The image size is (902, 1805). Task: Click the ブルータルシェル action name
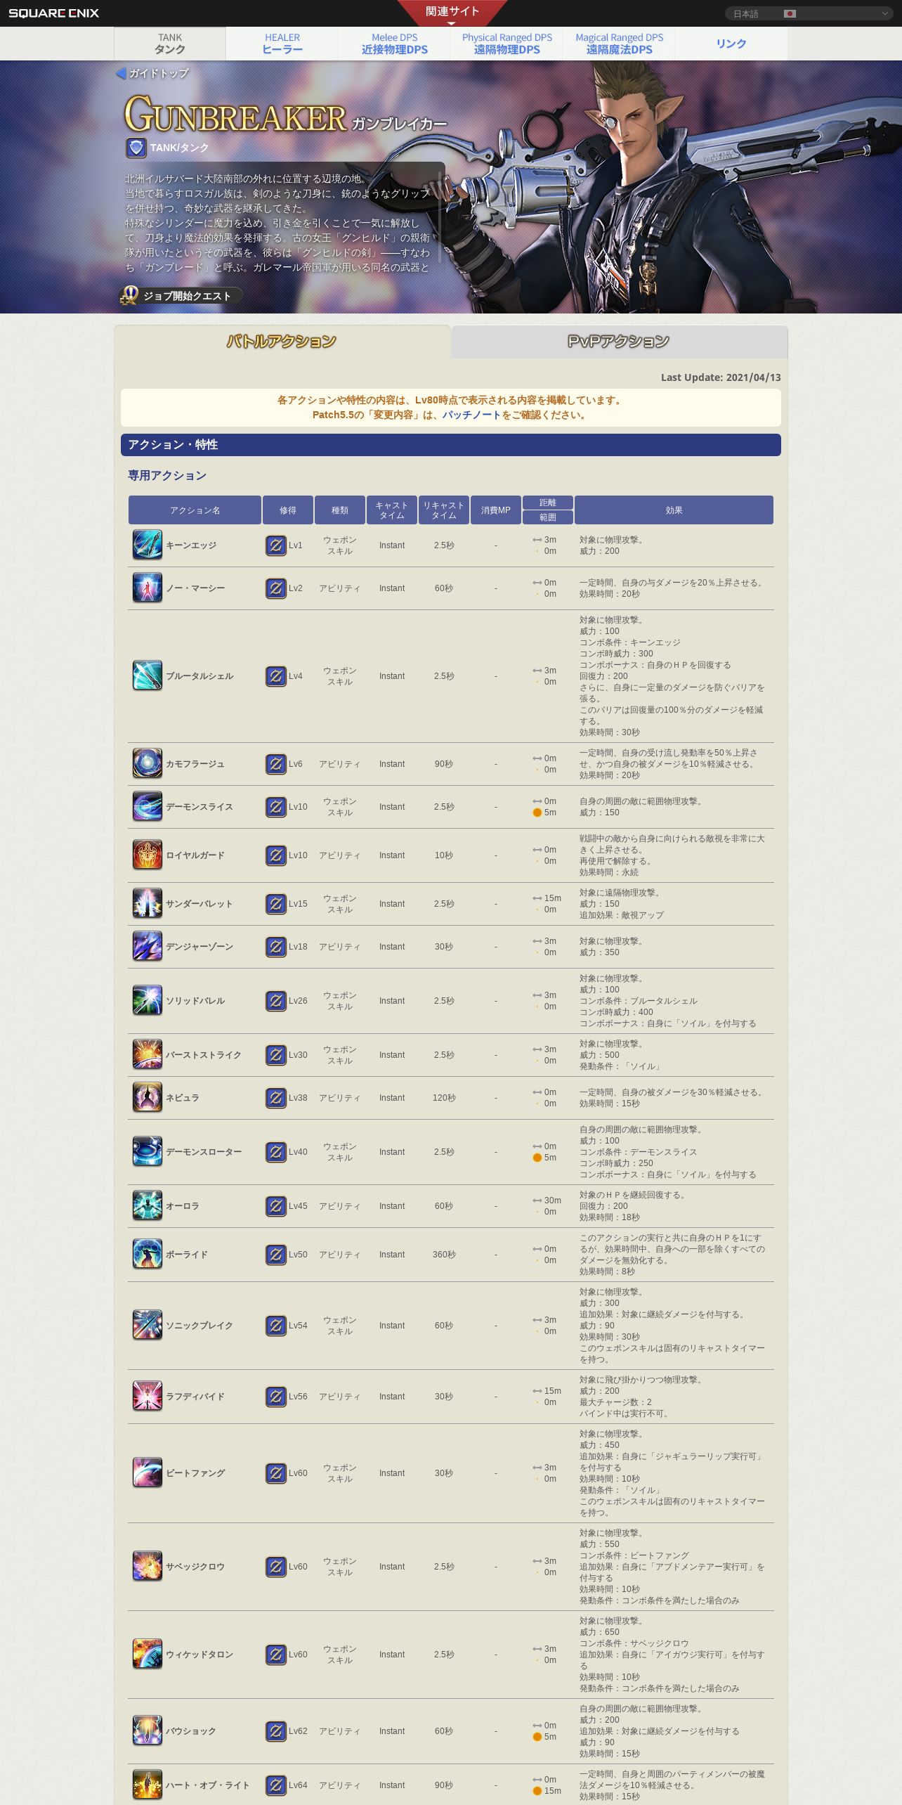(200, 676)
